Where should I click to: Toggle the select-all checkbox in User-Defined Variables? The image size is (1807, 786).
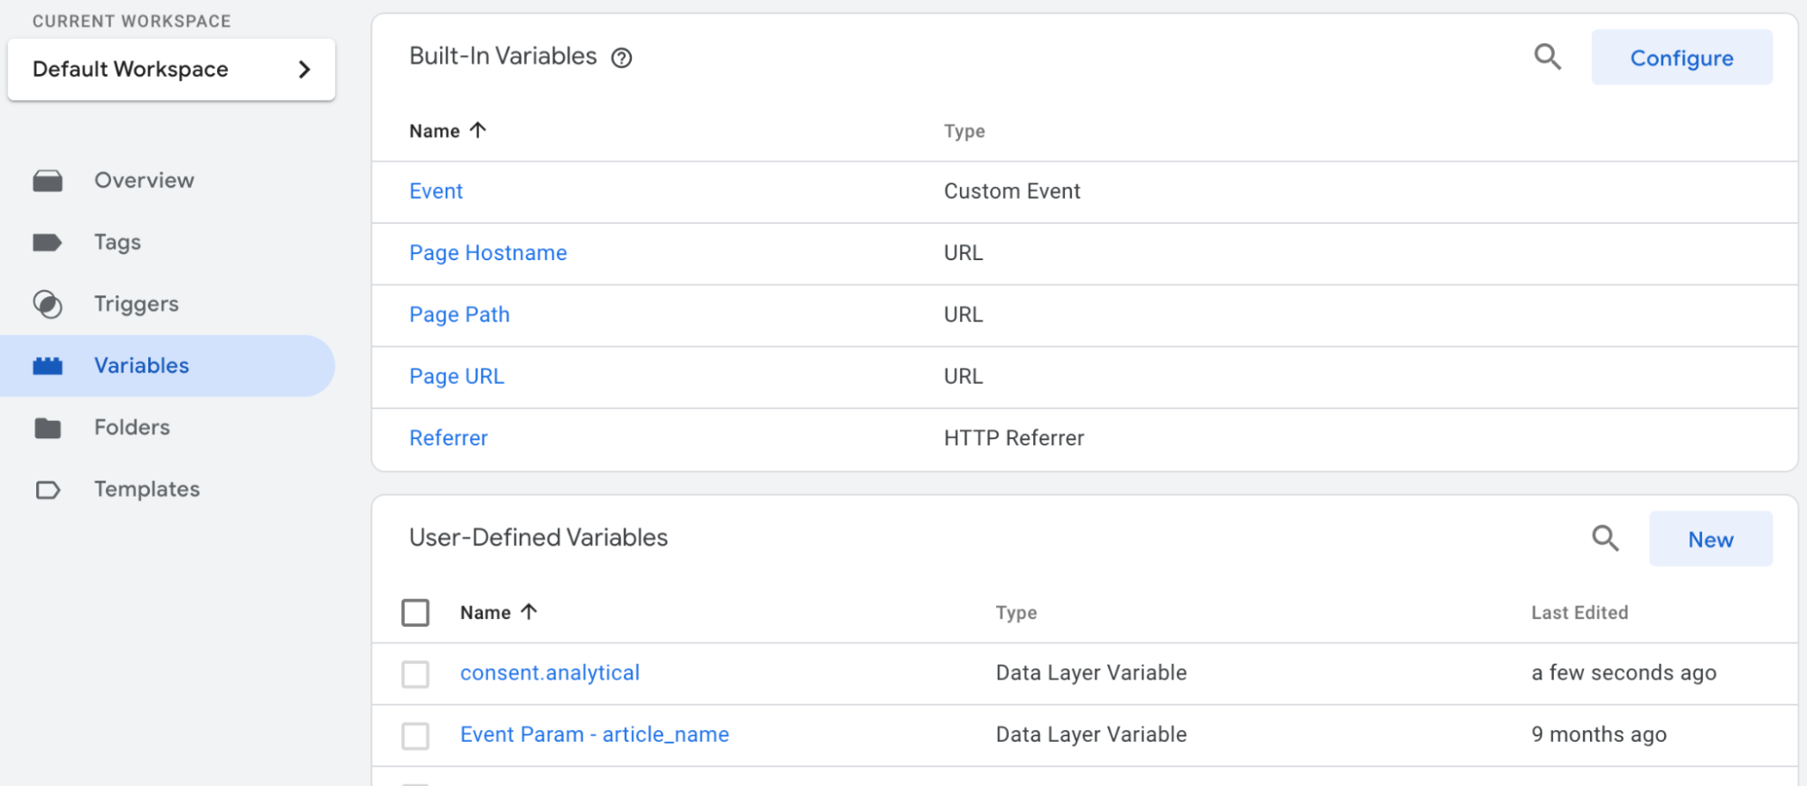[416, 613]
